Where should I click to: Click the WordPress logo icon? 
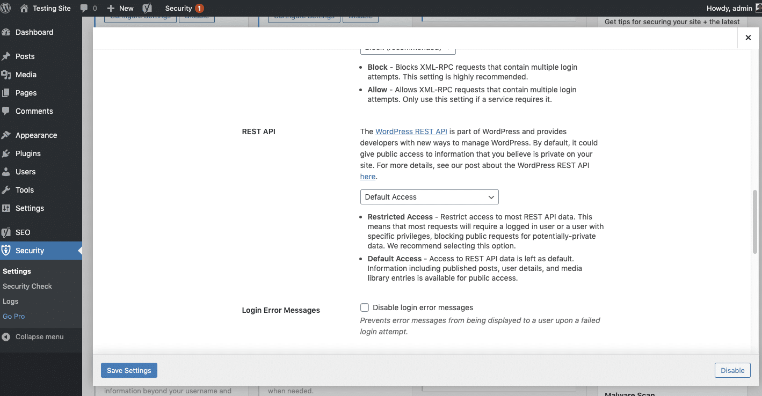coord(6,8)
